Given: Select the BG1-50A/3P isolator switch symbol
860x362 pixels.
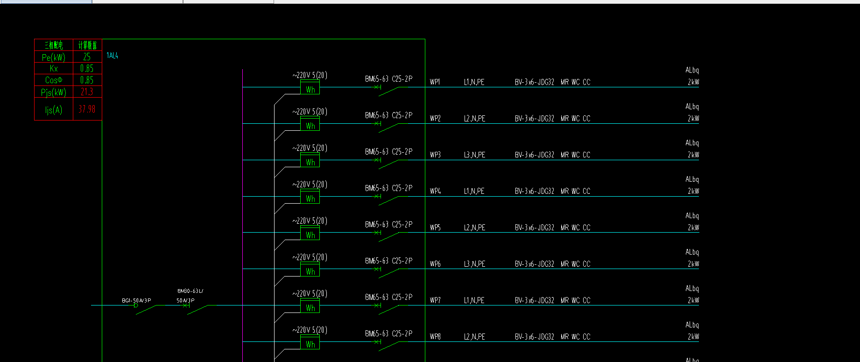Looking at the screenshot, I should [145, 309].
